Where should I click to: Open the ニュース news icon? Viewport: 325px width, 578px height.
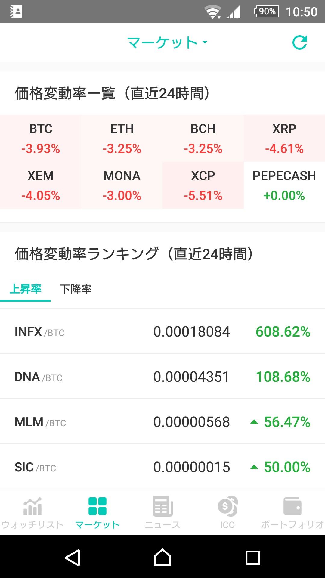pyautogui.click(x=162, y=507)
